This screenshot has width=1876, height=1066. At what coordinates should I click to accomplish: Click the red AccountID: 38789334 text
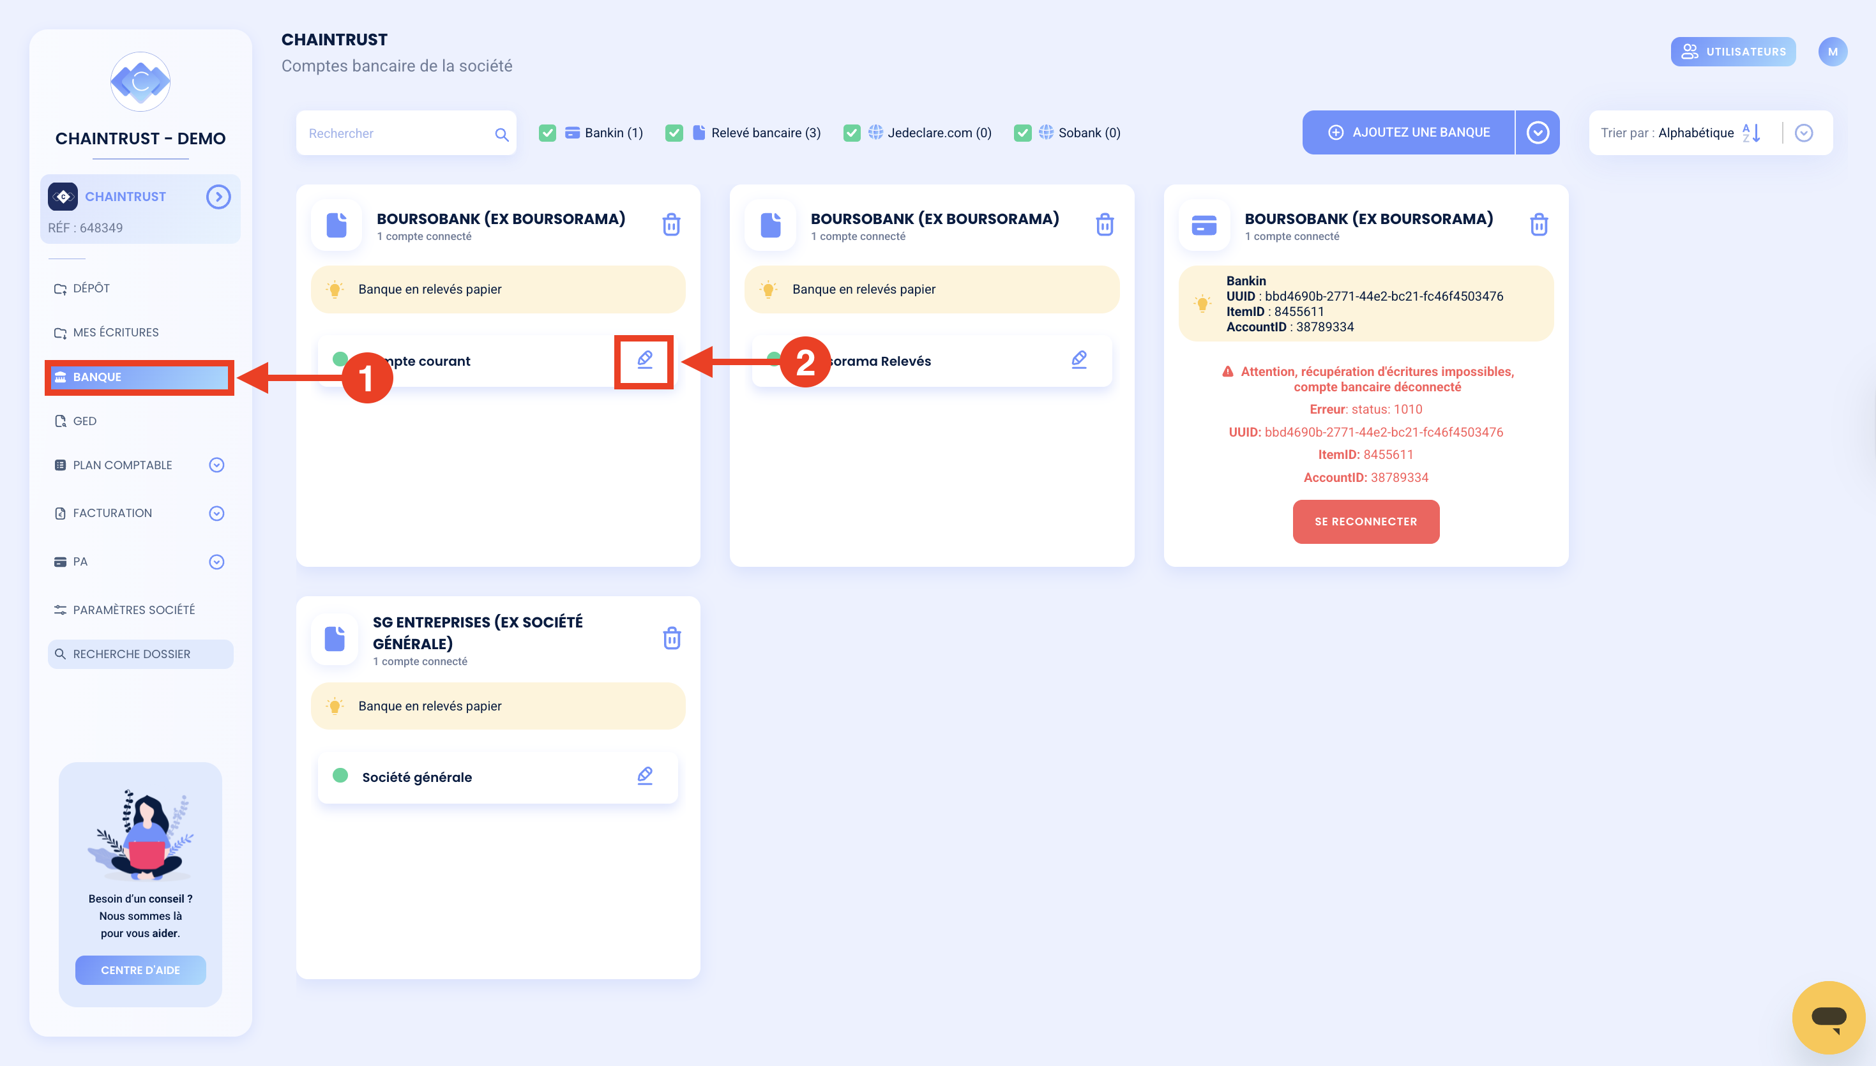tap(1366, 477)
